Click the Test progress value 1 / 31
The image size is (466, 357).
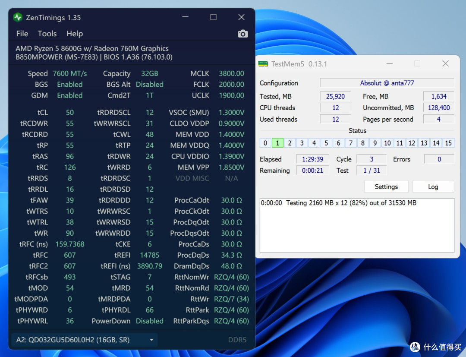click(372, 171)
